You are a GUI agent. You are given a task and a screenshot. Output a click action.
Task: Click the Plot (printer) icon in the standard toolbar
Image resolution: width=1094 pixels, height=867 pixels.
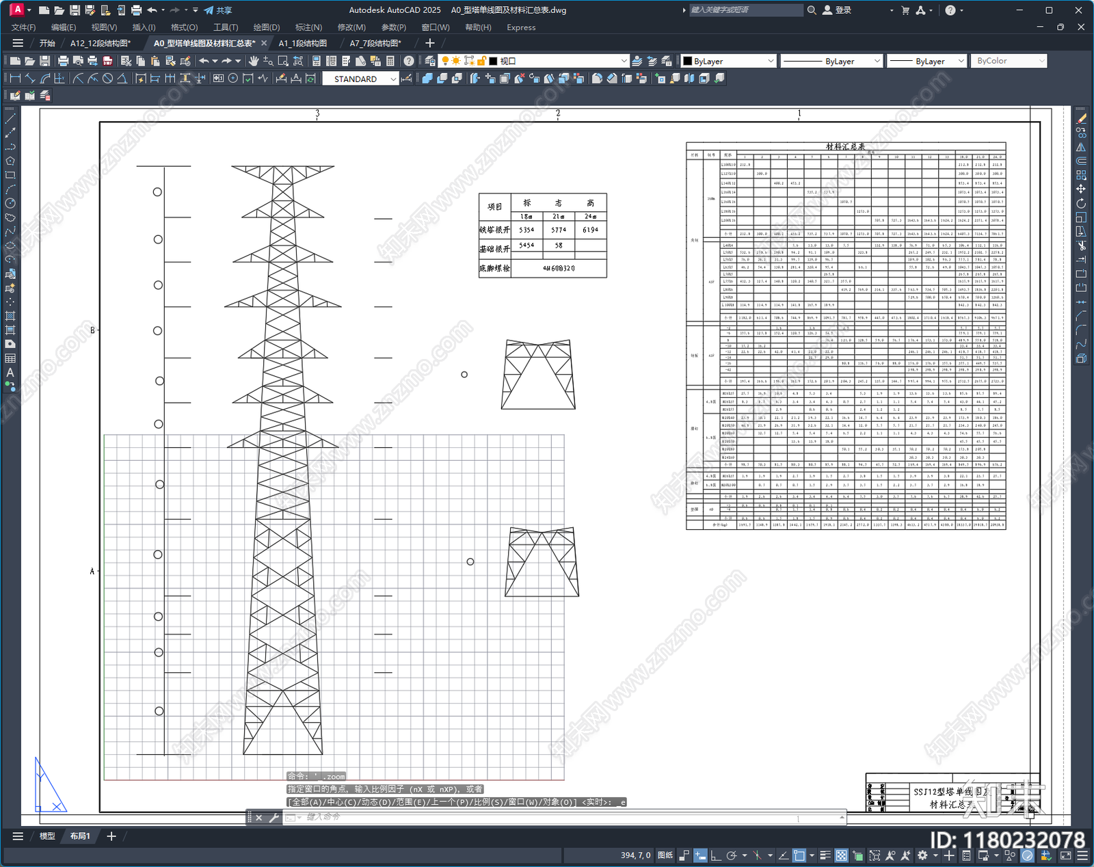click(x=63, y=61)
